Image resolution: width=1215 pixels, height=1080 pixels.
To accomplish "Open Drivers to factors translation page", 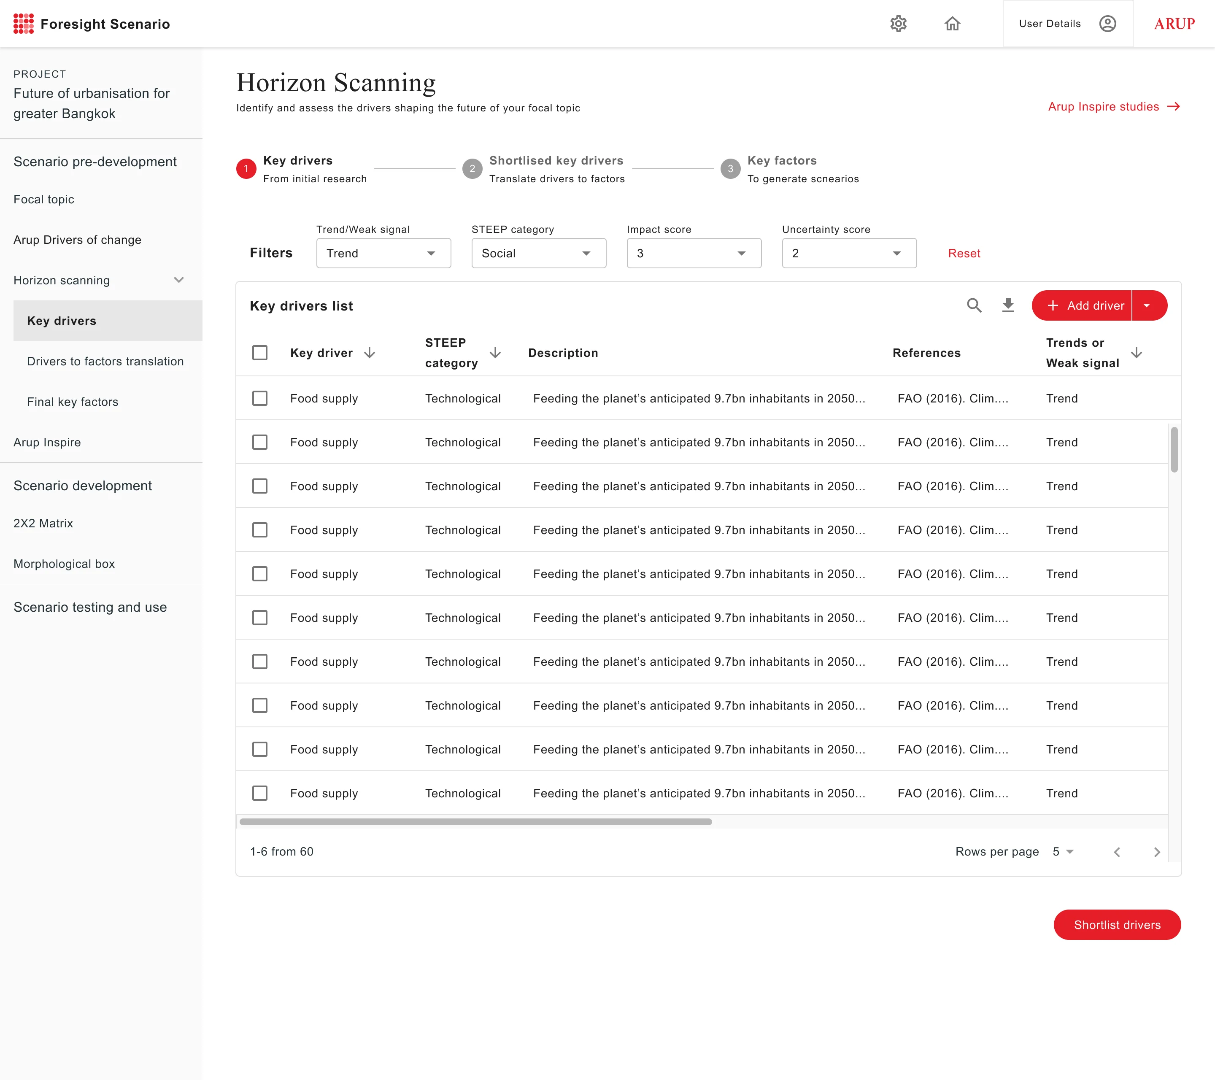I will click(105, 362).
